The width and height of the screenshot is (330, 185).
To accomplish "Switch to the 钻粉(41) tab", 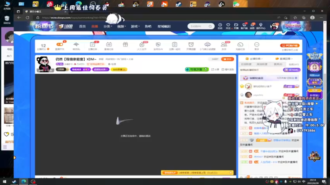I will pyautogui.click(x=294, y=65).
